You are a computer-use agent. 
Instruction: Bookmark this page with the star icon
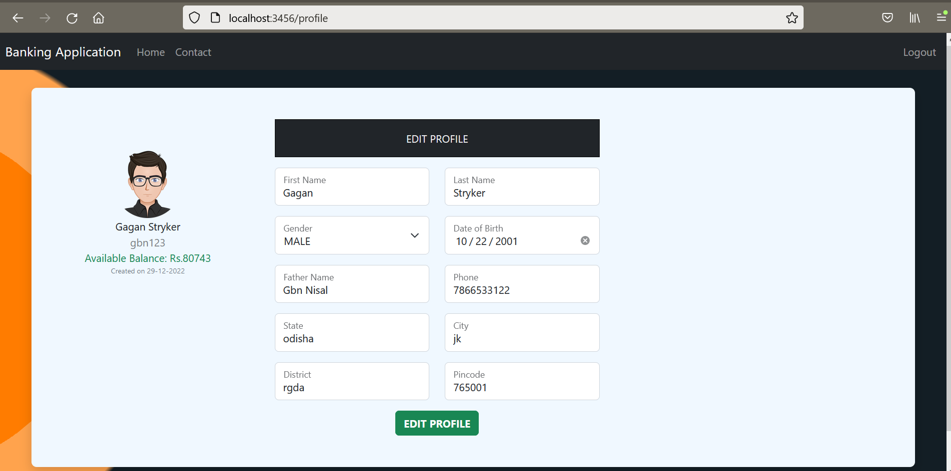click(791, 17)
